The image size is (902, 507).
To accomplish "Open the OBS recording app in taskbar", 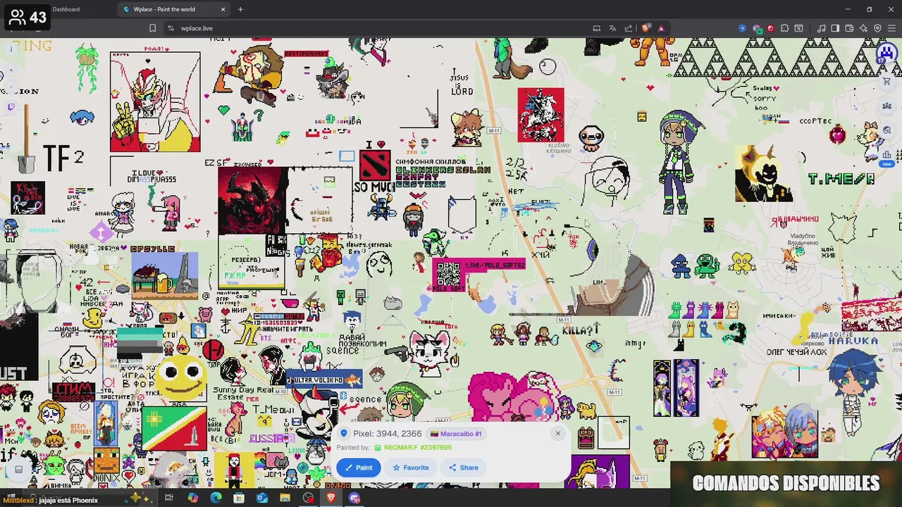I will tap(308, 499).
